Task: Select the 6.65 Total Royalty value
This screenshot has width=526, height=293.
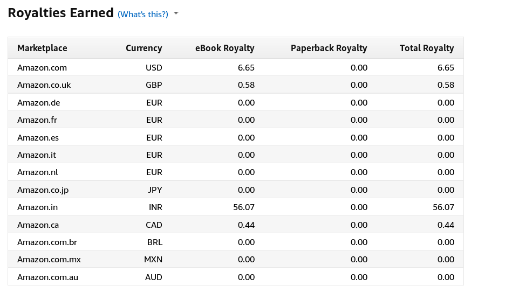Action: click(x=446, y=68)
